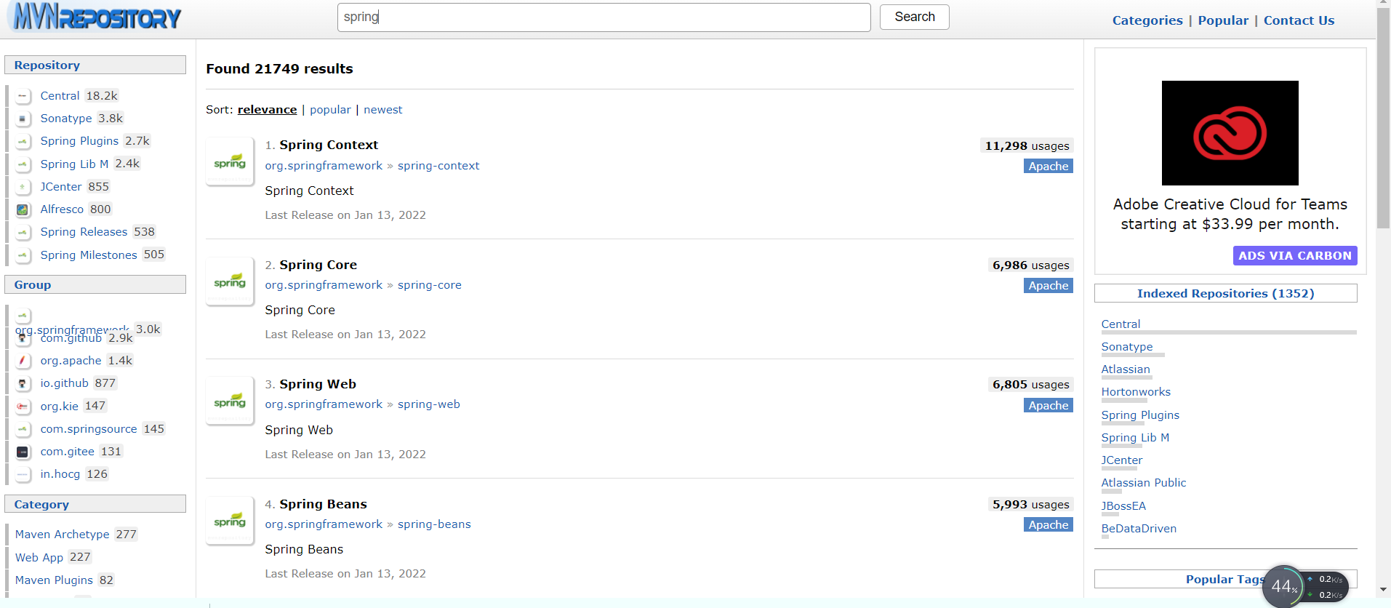The width and height of the screenshot is (1391, 608).
Task: Click the Sonatype repository icon in sidebar
Action: tap(23, 119)
